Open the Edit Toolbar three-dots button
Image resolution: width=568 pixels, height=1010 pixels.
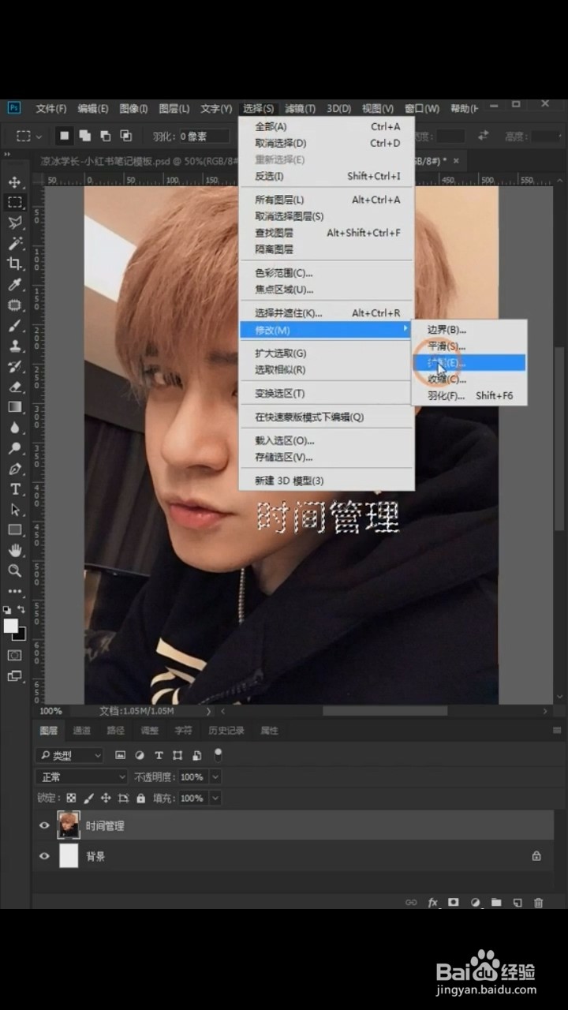point(15,590)
